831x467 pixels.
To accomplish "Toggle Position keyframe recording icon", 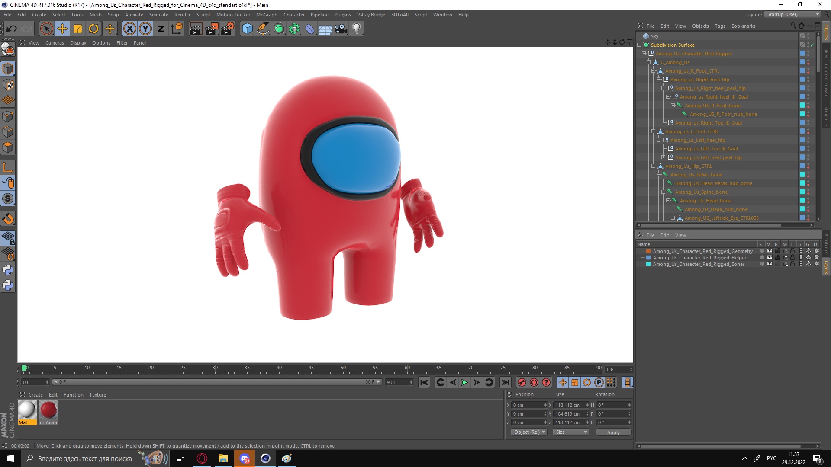I will tap(562, 382).
